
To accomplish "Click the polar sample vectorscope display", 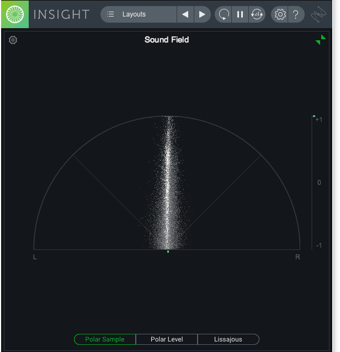I will (x=167, y=183).
